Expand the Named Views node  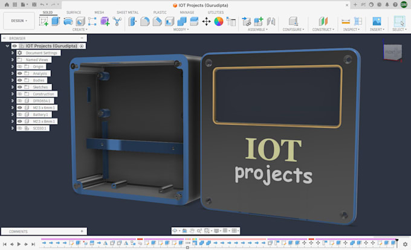pyautogui.click(x=12, y=60)
